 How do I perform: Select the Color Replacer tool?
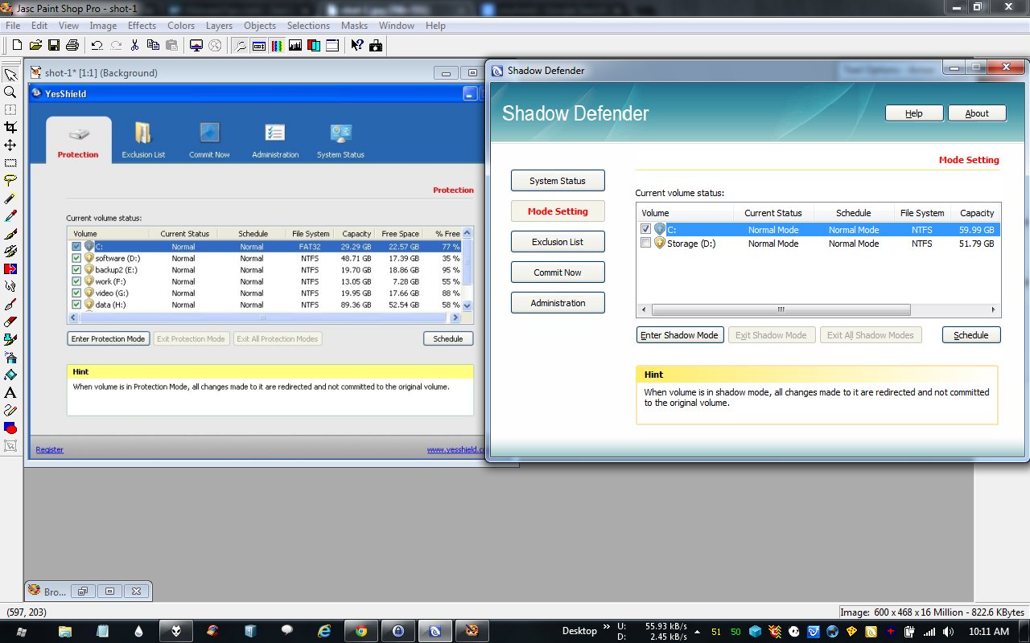[10, 269]
